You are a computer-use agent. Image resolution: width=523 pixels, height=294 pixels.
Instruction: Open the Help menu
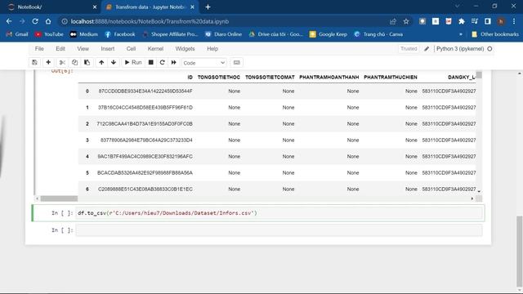click(x=212, y=49)
